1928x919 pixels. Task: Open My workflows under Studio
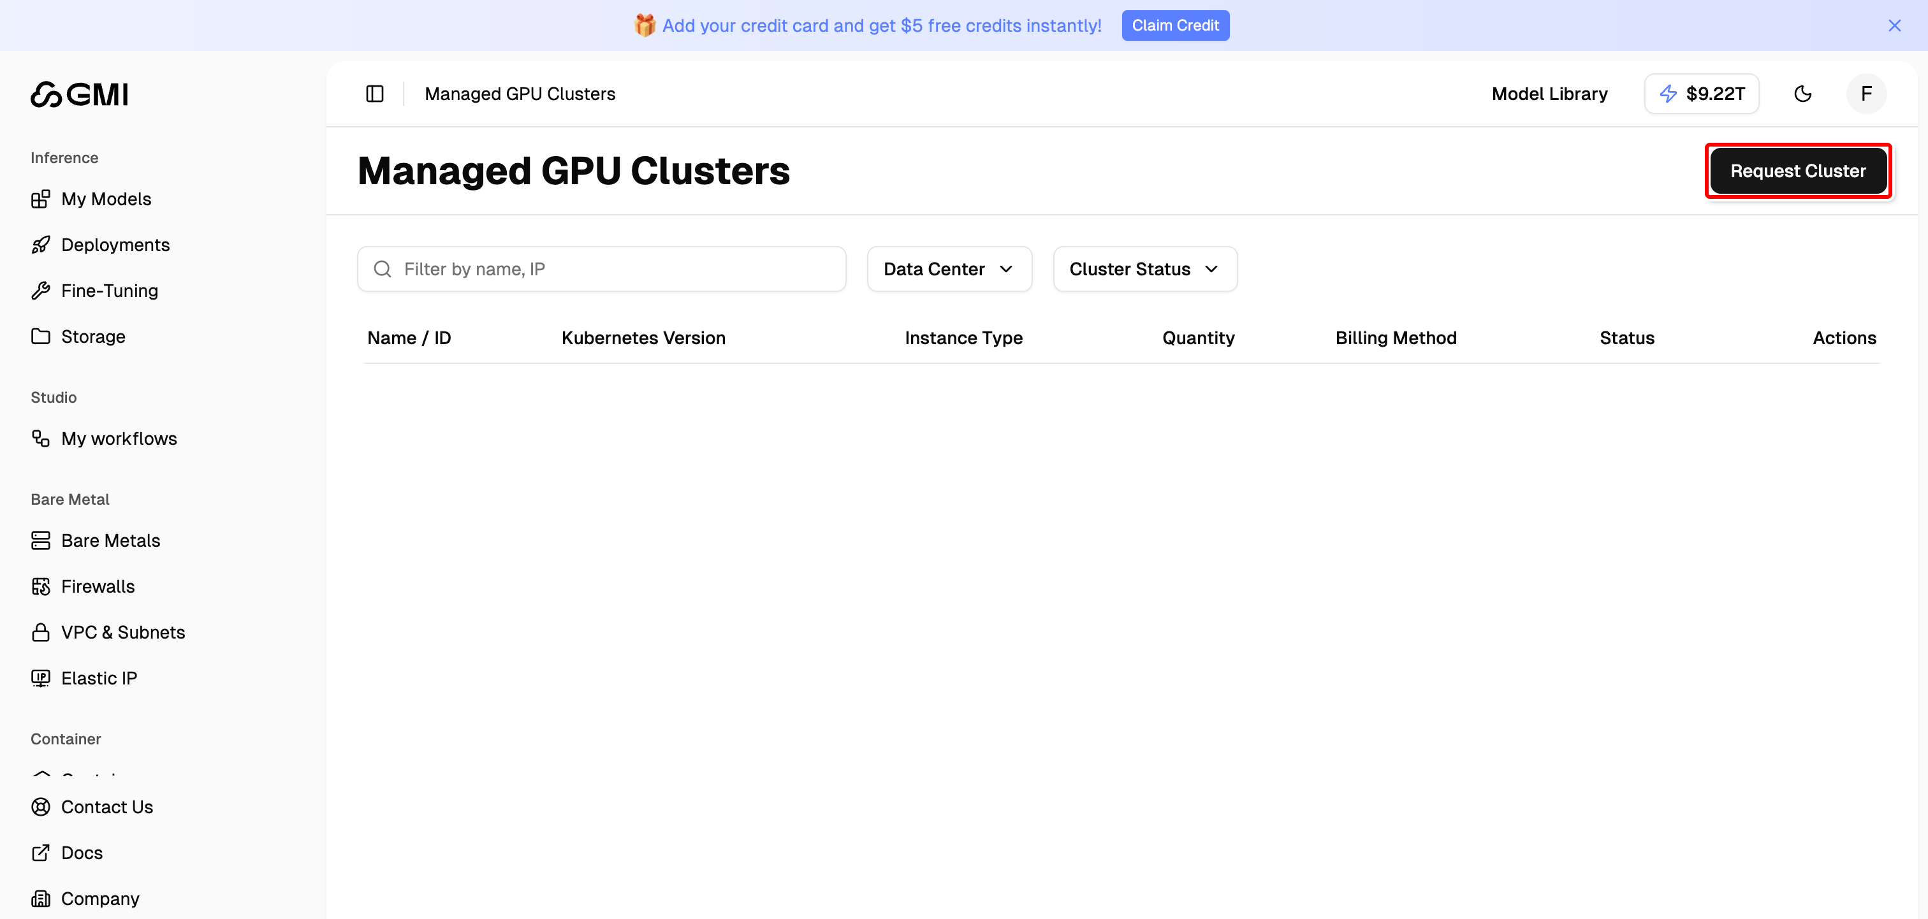coord(118,438)
